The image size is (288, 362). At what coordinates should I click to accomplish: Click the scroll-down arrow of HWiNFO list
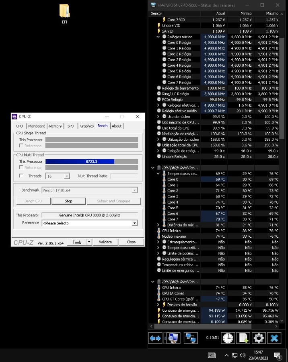click(282, 321)
